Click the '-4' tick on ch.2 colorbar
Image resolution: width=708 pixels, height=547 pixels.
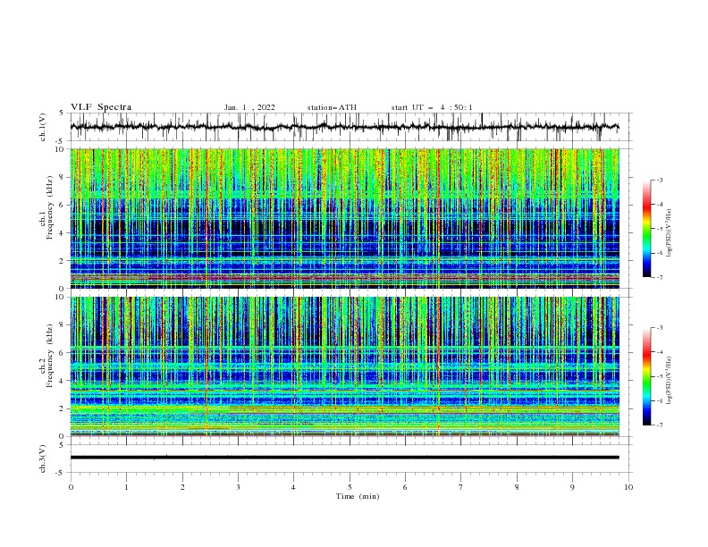(x=660, y=352)
